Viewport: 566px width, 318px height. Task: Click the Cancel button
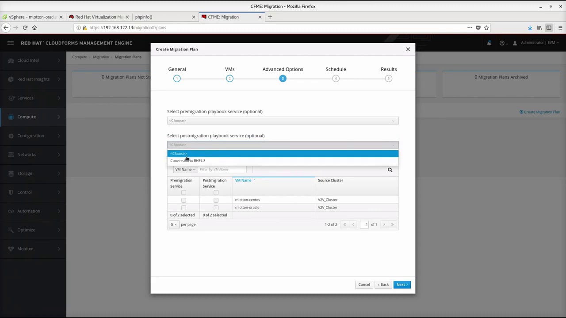tap(364, 284)
